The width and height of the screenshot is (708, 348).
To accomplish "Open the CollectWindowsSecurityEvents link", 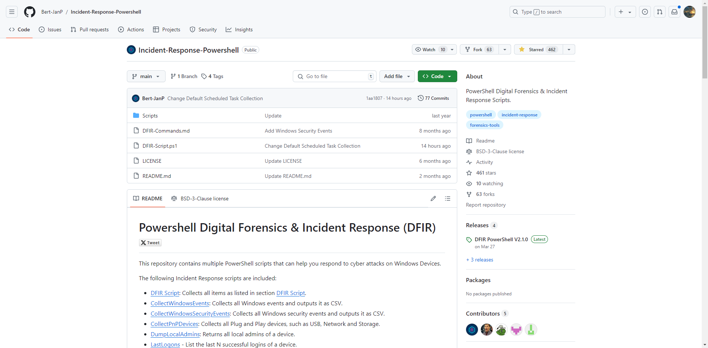I will [x=190, y=314].
